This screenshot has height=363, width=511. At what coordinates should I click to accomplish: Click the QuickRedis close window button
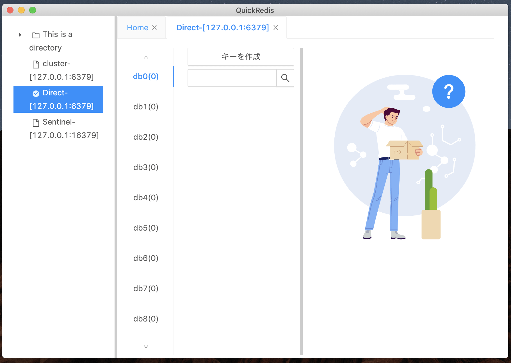pyautogui.click(x=10, y=10)
